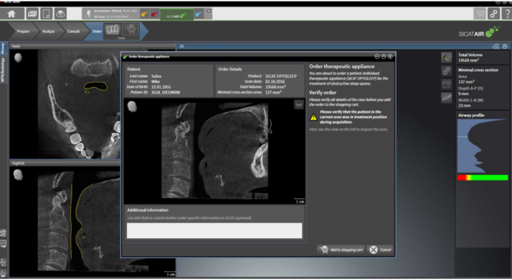Click the 3D skull rendering mode icon

click(x=446, y=58)
